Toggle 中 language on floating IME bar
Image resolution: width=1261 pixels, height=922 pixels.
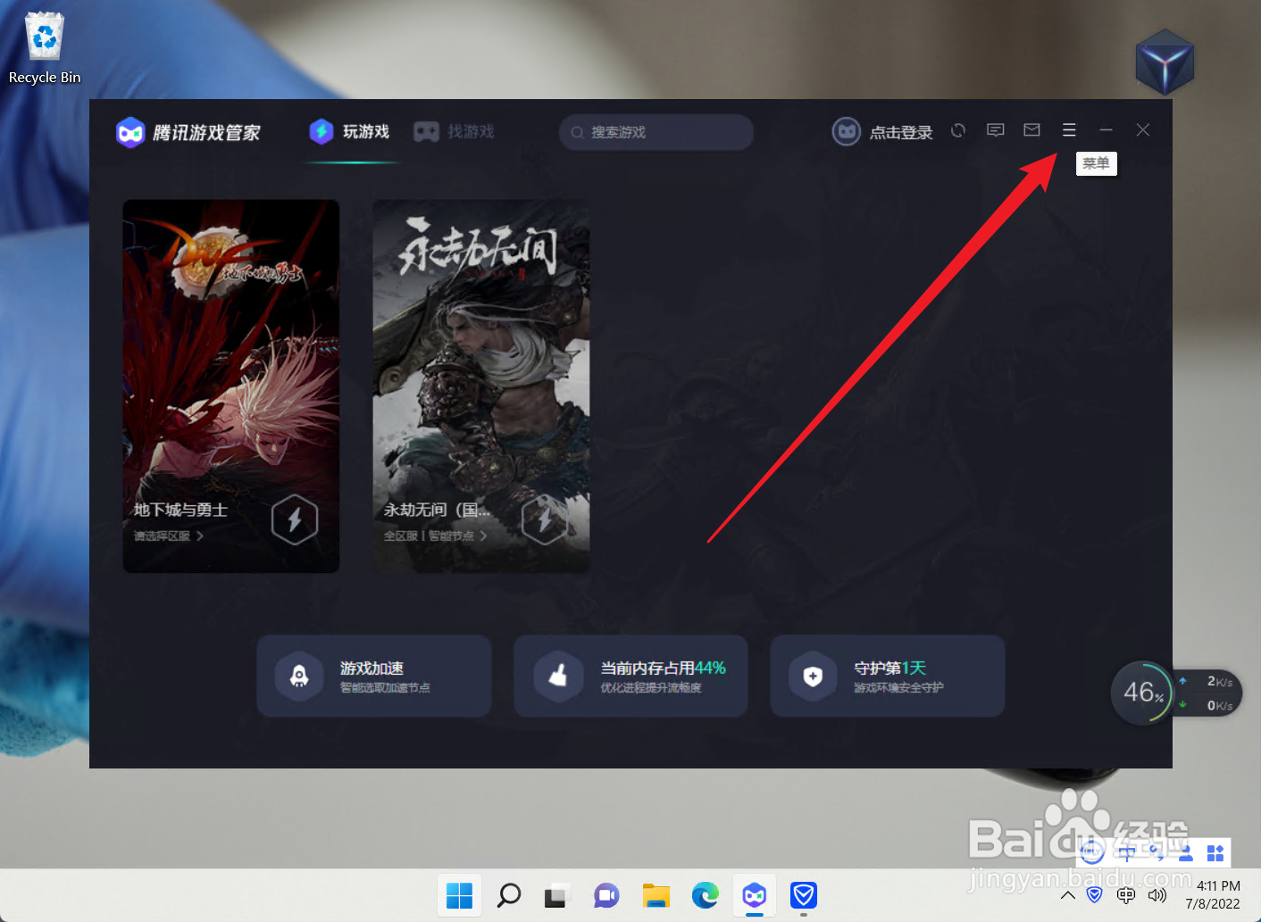pos(1126,852)
